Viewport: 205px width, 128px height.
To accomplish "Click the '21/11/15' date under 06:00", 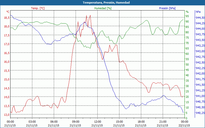I will tap(54, 125).
